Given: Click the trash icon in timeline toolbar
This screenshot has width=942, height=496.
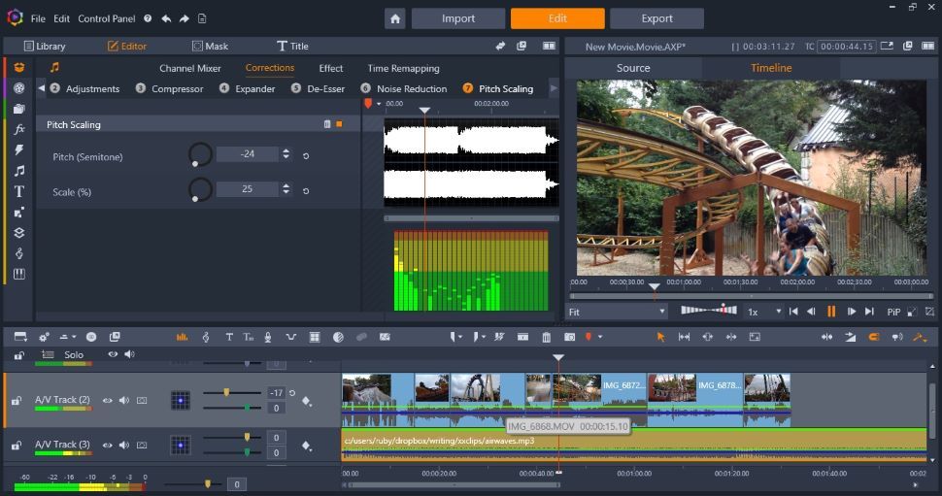Looking at the screenshot, I should (x=546, y=337).
